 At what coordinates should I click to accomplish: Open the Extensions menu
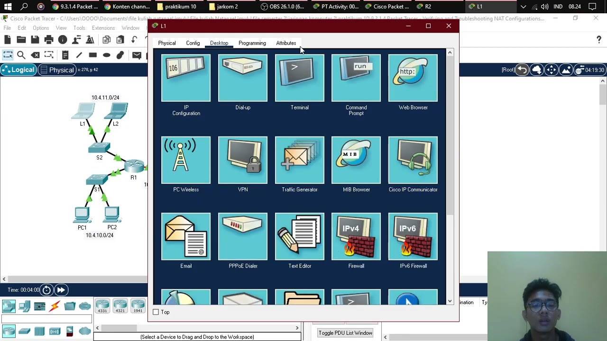pyautogui.click(x=103, y=28)
